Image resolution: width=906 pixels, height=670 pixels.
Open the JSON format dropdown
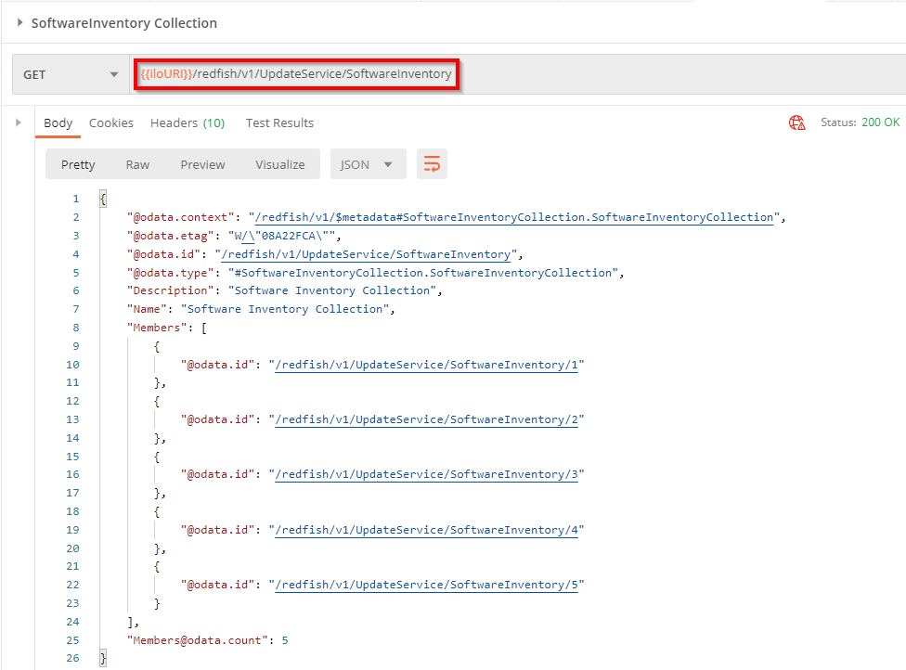click(x=367, y=164)
